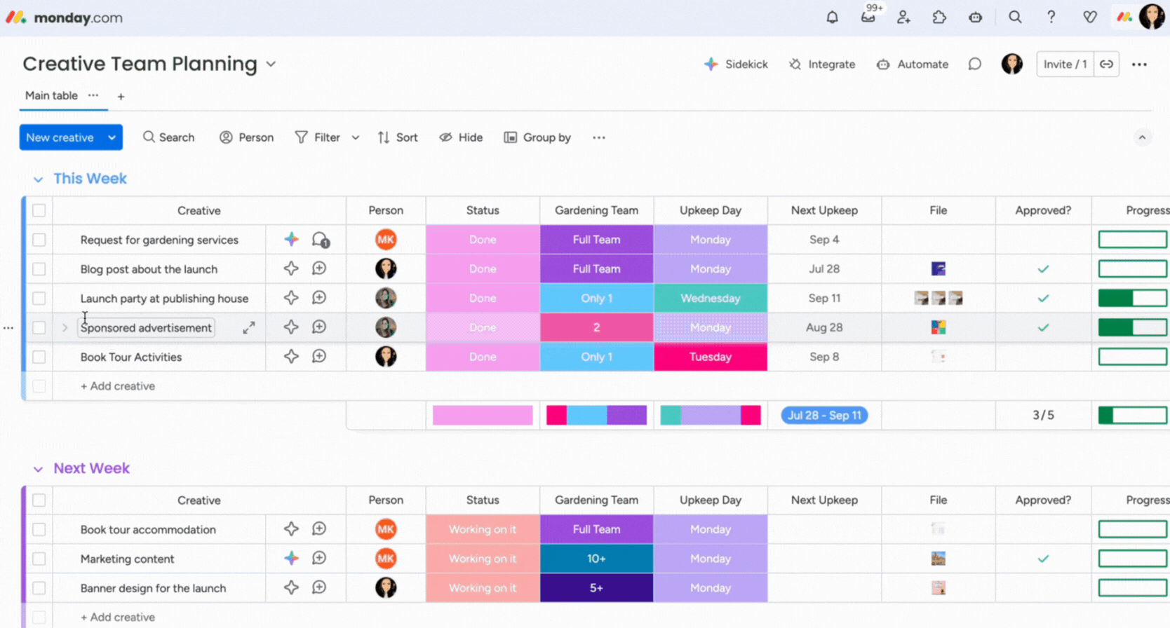Viewport: 1170px width, 628px height.
Task: Check the Request for gardening services checkbox
Action: coord(39,240)
